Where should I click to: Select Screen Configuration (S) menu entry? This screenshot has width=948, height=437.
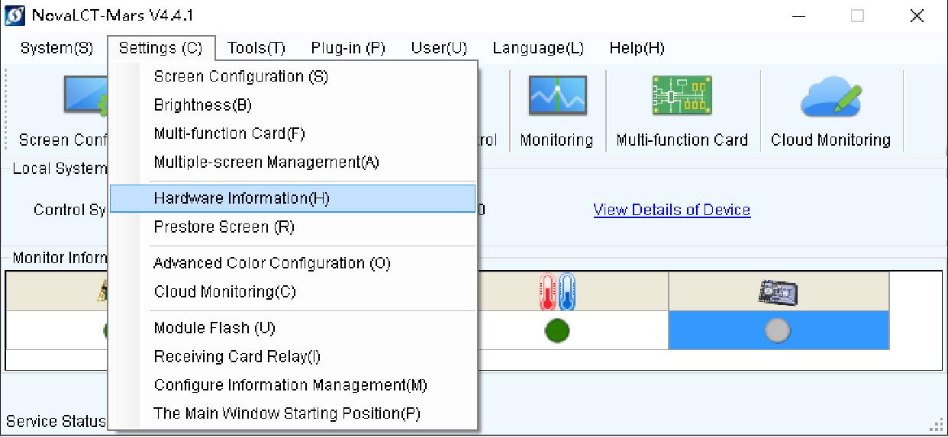pyautogui.click(x=293, y=76)
